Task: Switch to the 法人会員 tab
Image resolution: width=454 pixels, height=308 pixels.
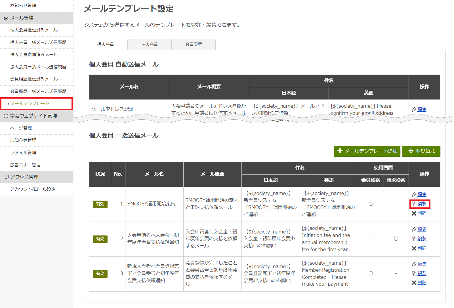Action: 150,44
